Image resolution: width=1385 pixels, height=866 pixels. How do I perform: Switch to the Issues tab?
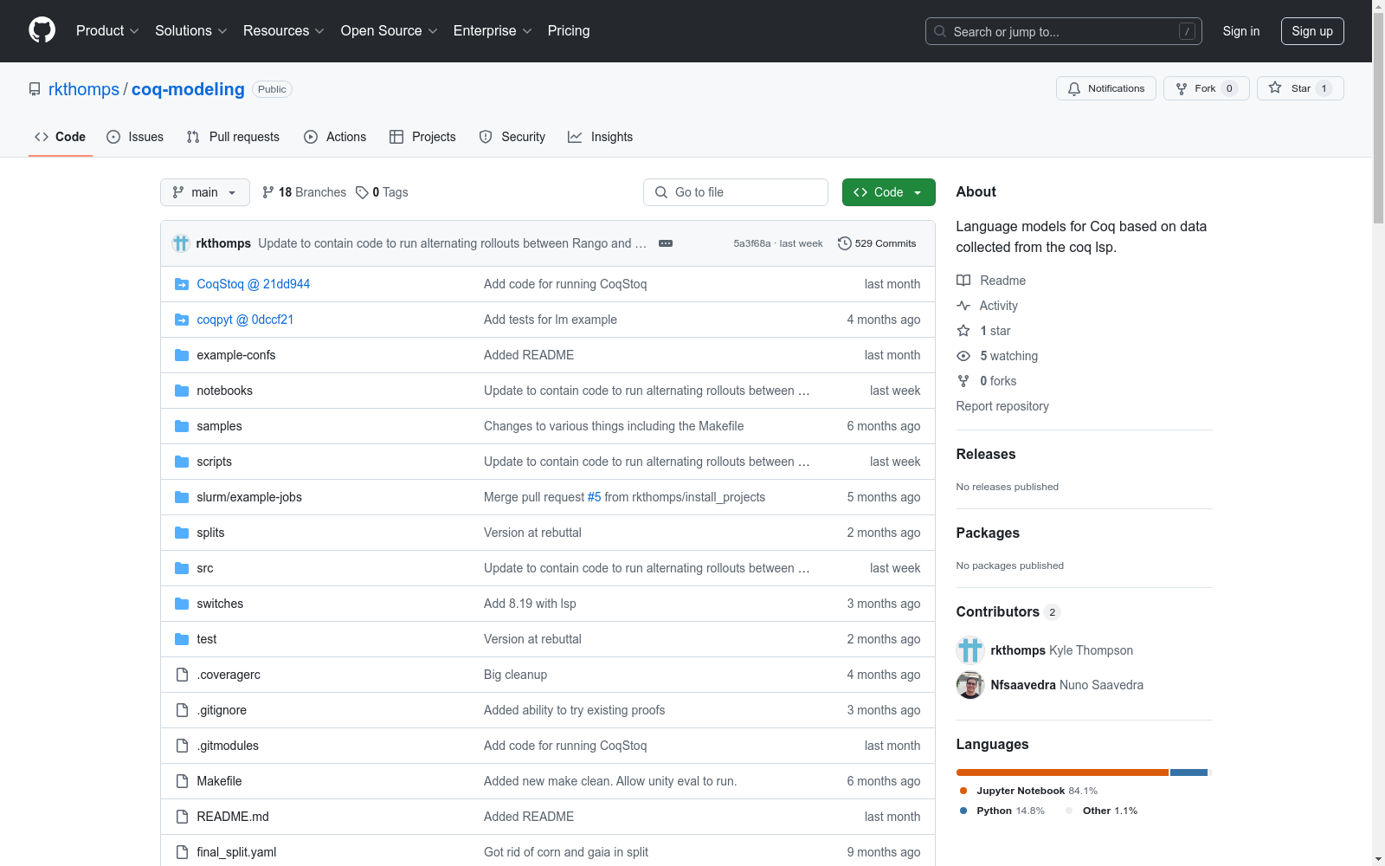coord(135,137)
